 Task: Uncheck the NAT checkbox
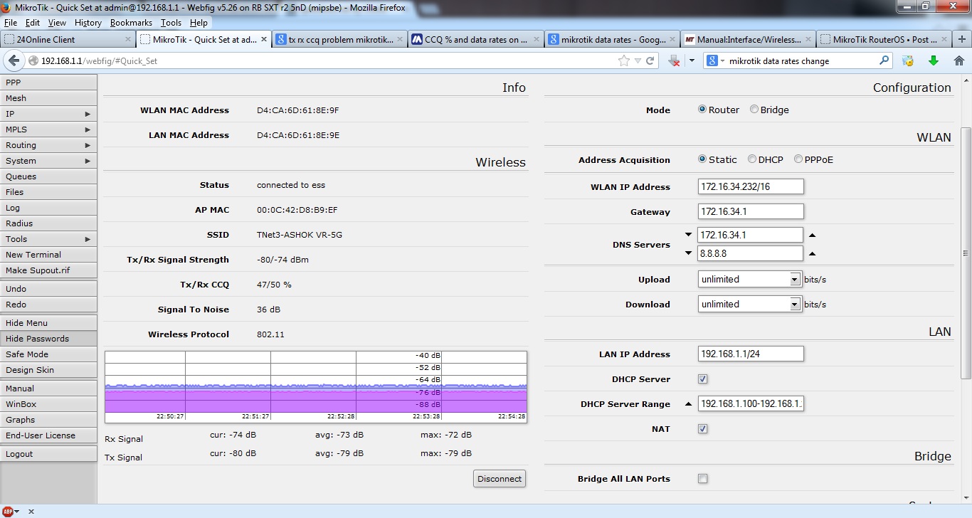point(702,428)
